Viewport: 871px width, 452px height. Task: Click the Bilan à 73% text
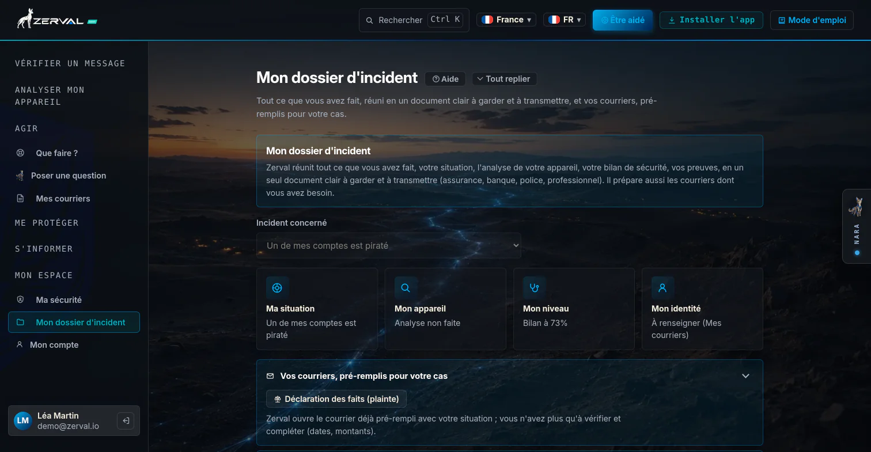pos(546,323)
